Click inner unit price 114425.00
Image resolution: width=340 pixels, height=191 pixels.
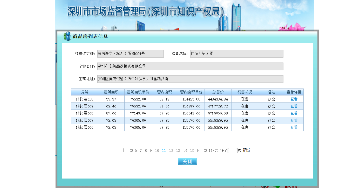click(191, 99)
